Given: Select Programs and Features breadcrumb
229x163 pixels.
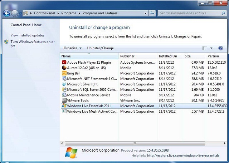Looking at the screenshot, I should point(100,13).
